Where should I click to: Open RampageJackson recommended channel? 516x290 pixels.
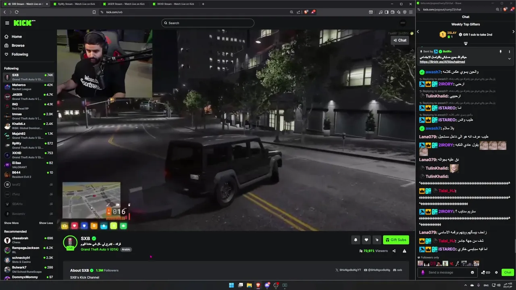pos(28,250)
